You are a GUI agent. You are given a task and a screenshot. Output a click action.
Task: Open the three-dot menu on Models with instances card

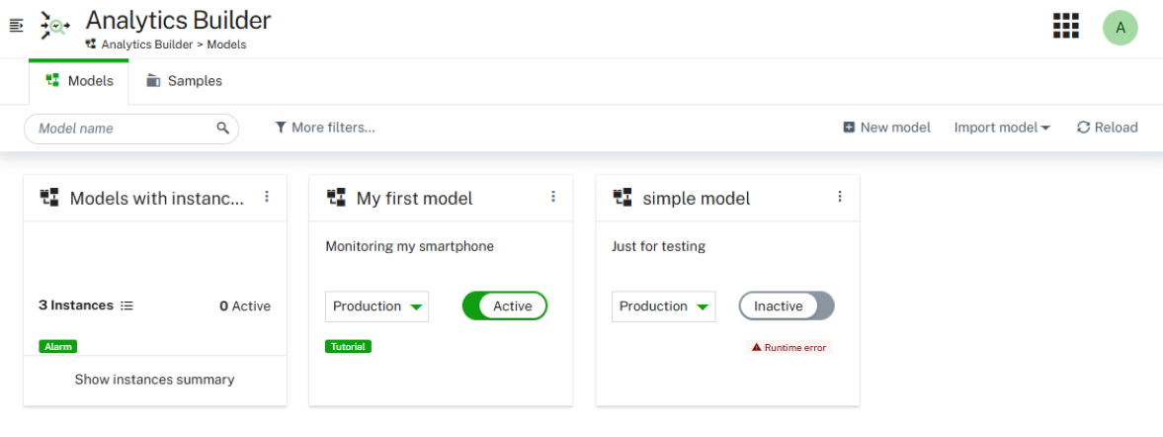tap(267, 197)
